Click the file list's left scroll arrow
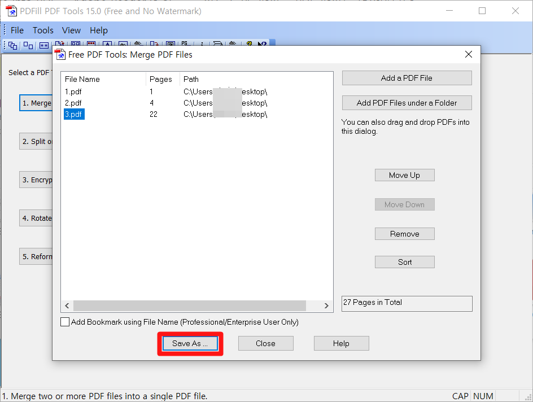533x402 pixels. tap(67, 305)
